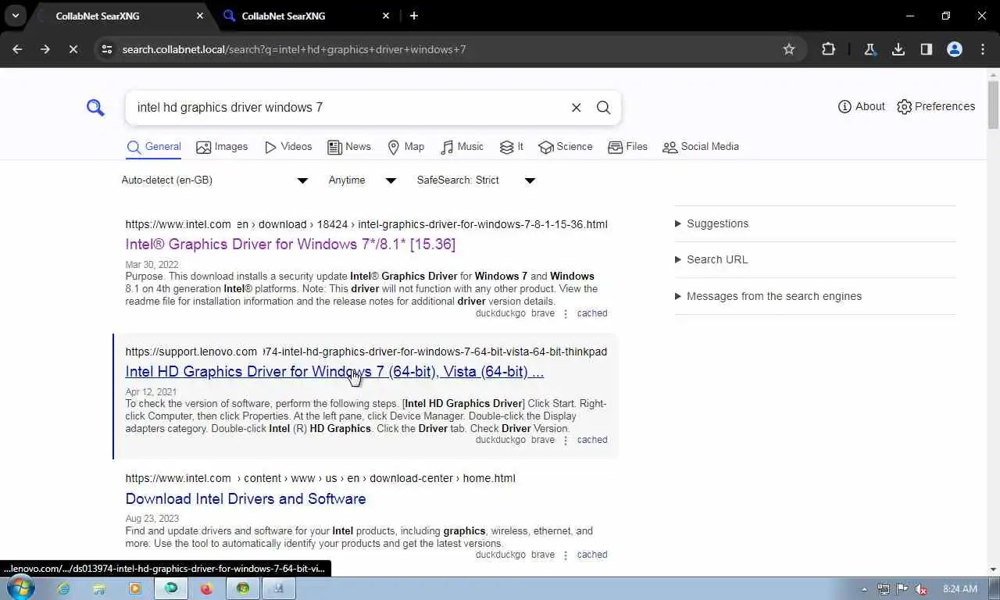The width and height of the screenshot is (1000, 600).
Task: Switch to the Music tab
Action: click(x=462, y=147)
